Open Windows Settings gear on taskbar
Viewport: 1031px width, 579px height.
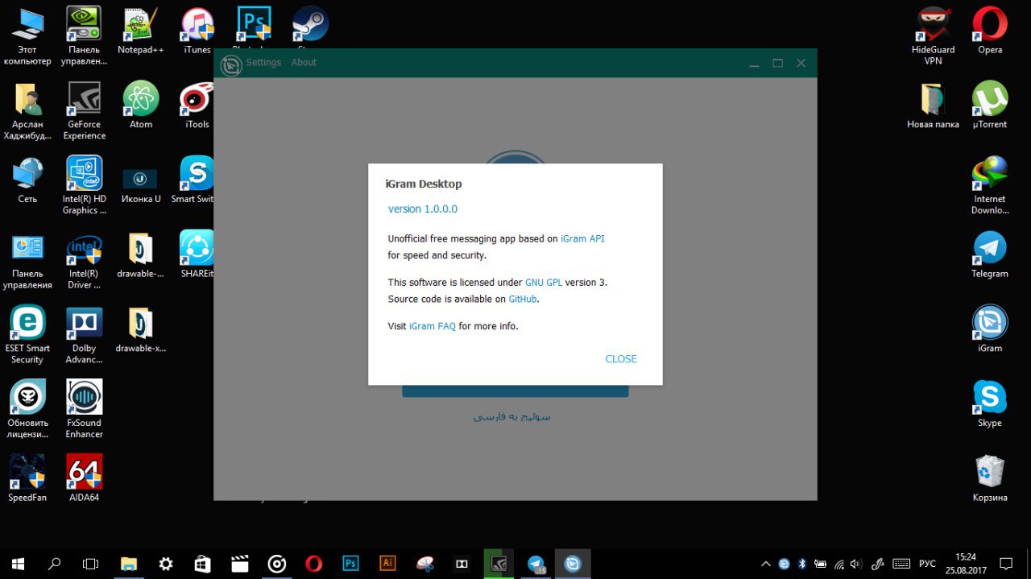point(166,564)
